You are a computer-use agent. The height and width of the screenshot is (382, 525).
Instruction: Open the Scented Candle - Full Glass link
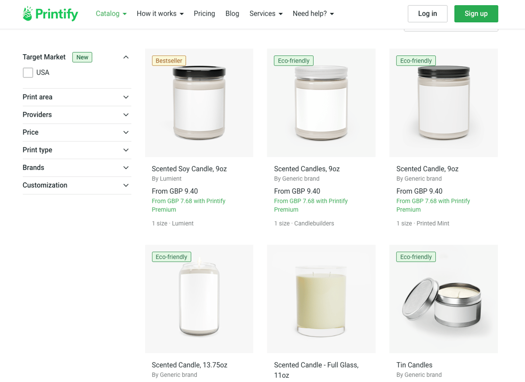(x=316, y=370)
